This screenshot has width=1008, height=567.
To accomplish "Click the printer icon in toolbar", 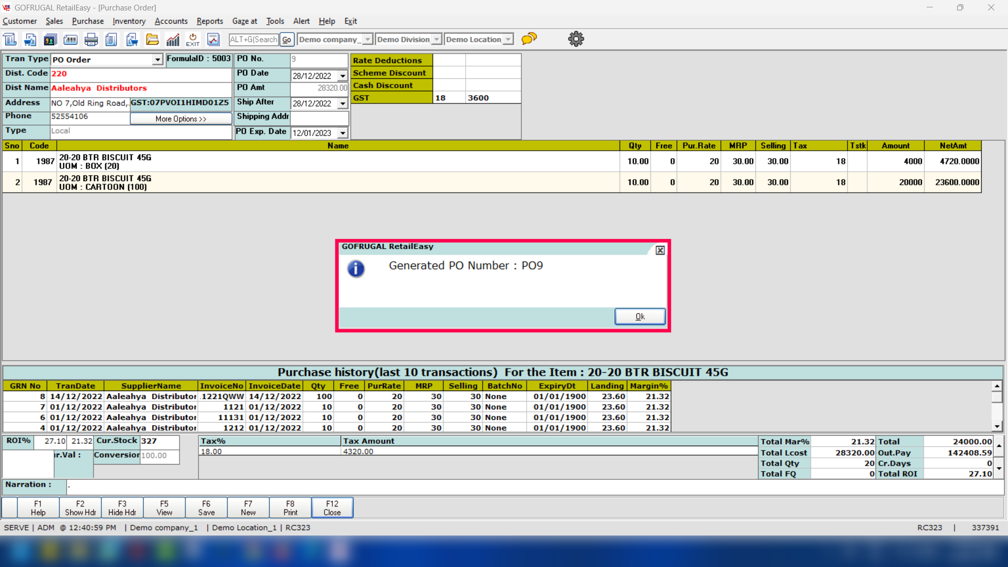I will click(x=91, y=39).
